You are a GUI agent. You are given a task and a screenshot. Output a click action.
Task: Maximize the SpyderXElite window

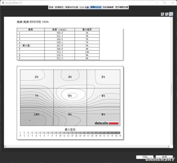(165, 3)
